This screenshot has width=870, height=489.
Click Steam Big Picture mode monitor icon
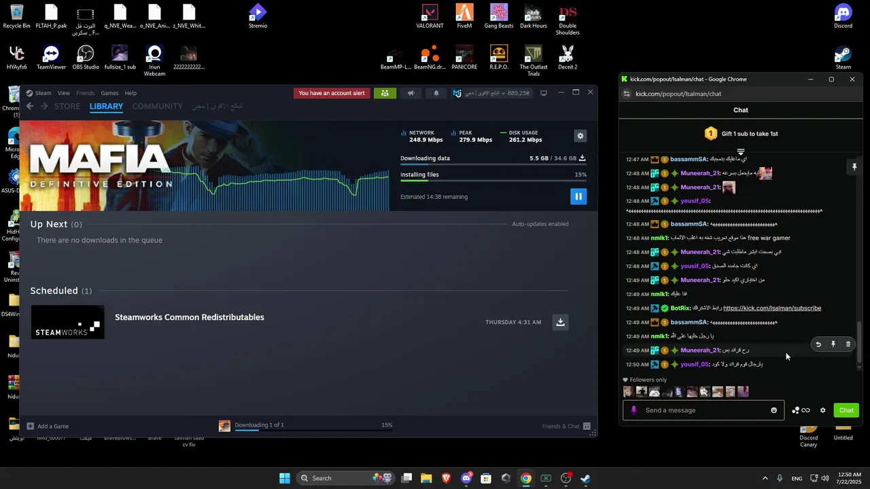tap(544, 93)
